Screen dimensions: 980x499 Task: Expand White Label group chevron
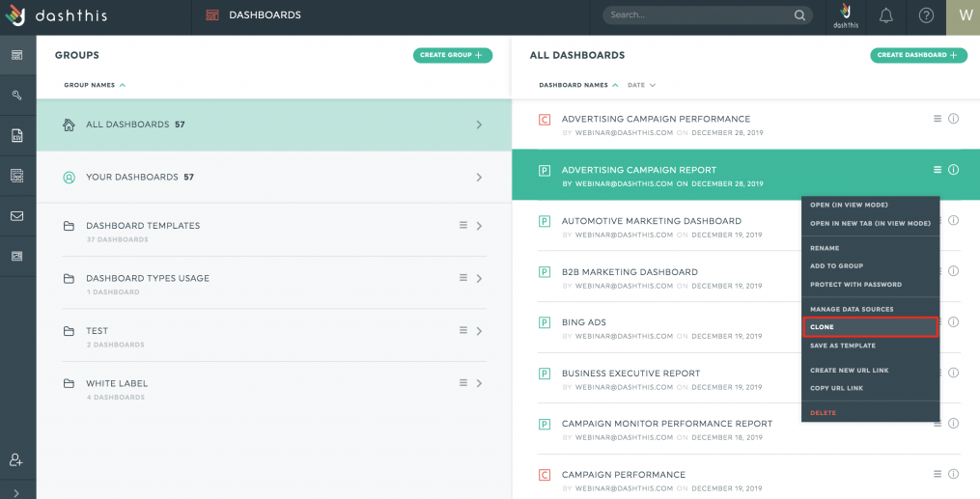(479, 383)
